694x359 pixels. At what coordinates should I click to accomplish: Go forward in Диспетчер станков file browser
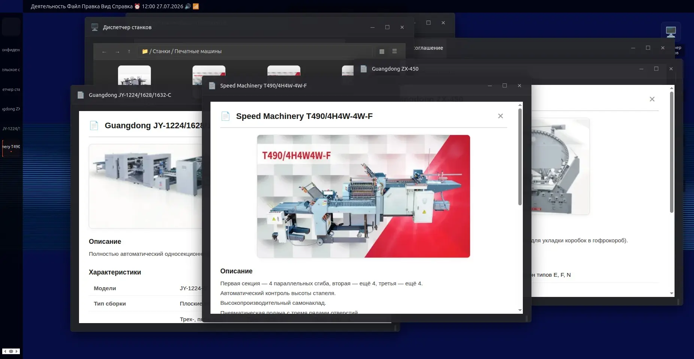pyautogui.click(x=117, y=52)
